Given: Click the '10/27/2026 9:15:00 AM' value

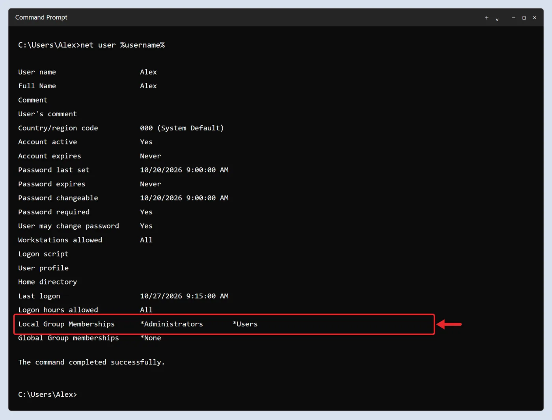Looking at the screenshot, I should click(184, 296).
